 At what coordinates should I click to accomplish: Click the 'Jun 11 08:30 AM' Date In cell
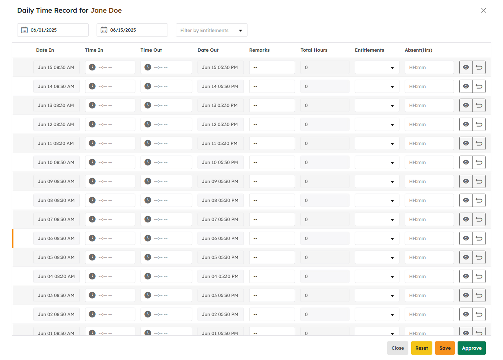(x=56, y=143)
